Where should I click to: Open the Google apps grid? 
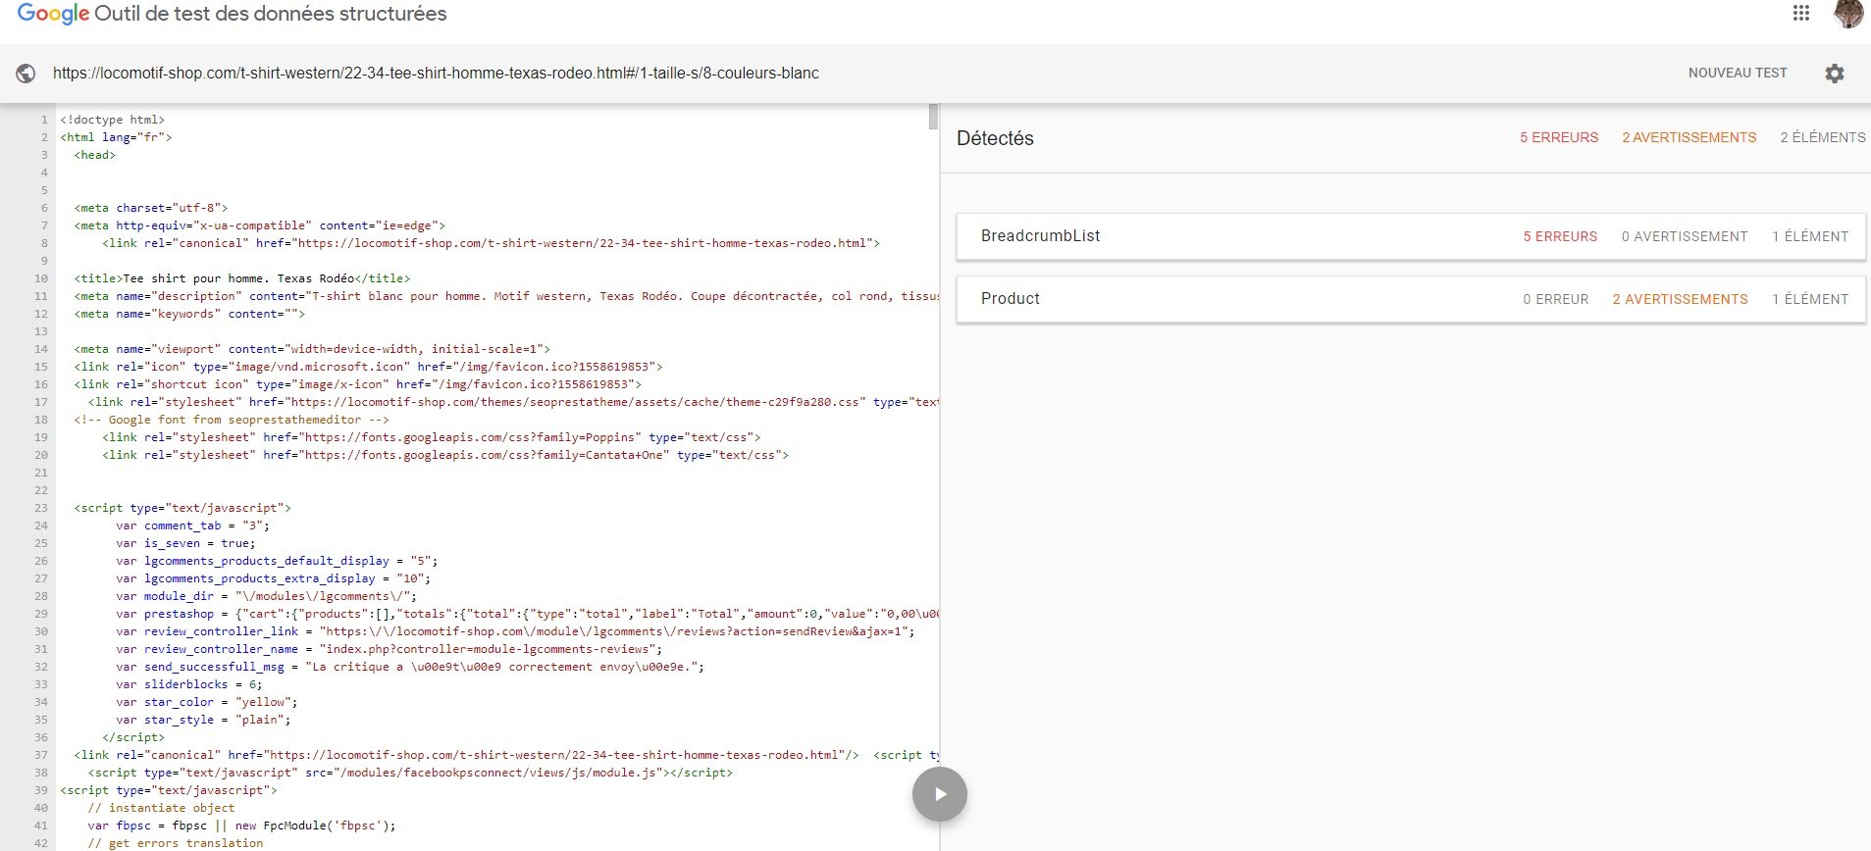[1801, 14]
